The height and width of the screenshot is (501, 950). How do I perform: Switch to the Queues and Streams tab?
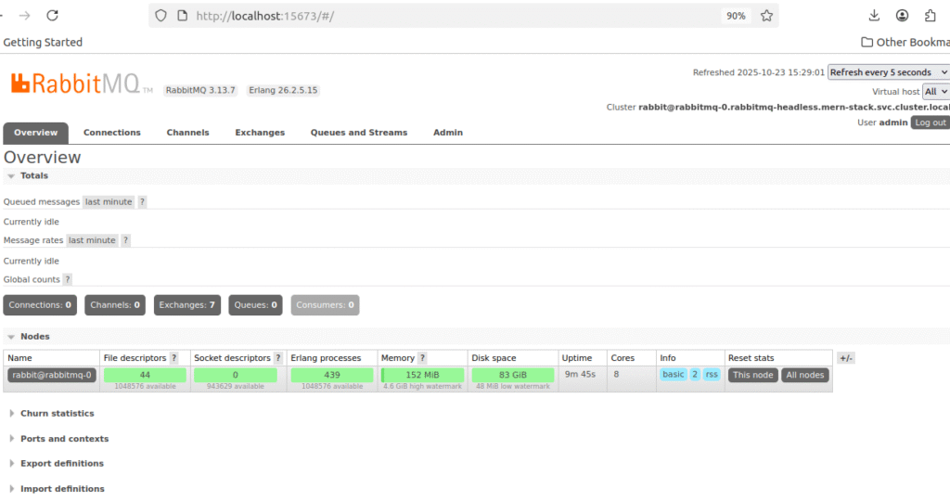(358, 133)
